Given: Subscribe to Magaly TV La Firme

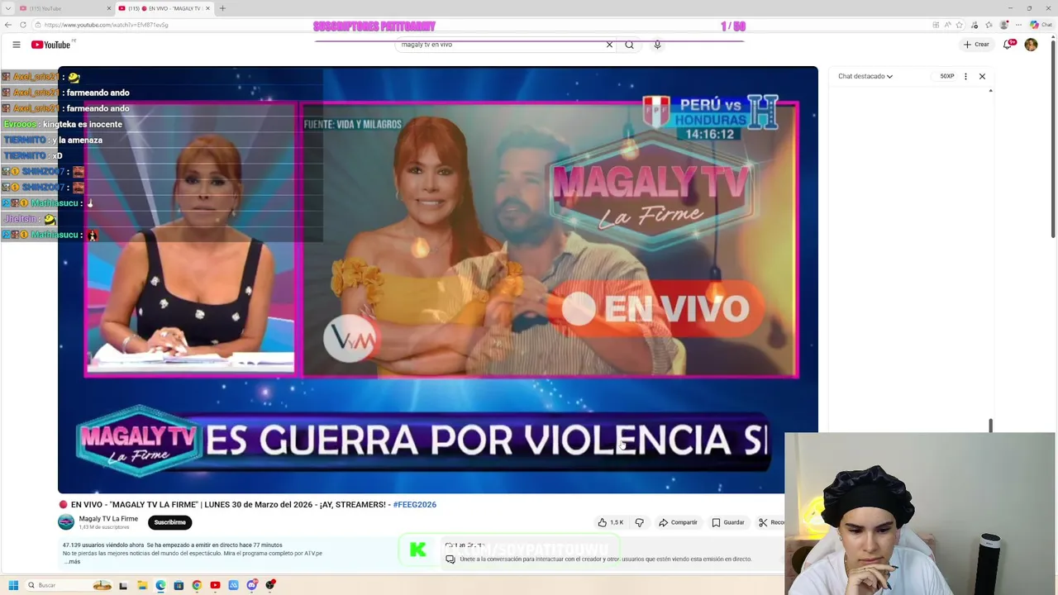Looking at the screenshot, I should [169, 522].
